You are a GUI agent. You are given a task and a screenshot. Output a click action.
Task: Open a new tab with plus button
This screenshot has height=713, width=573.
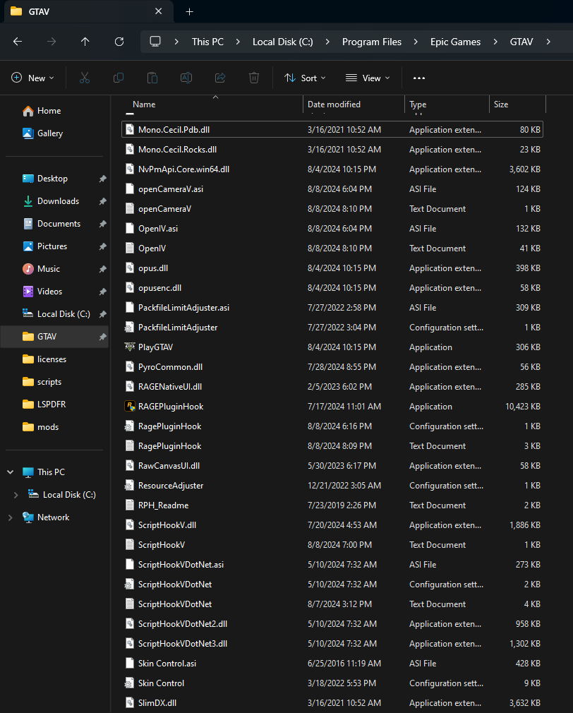pyautogui.click(x=189, y=11)
